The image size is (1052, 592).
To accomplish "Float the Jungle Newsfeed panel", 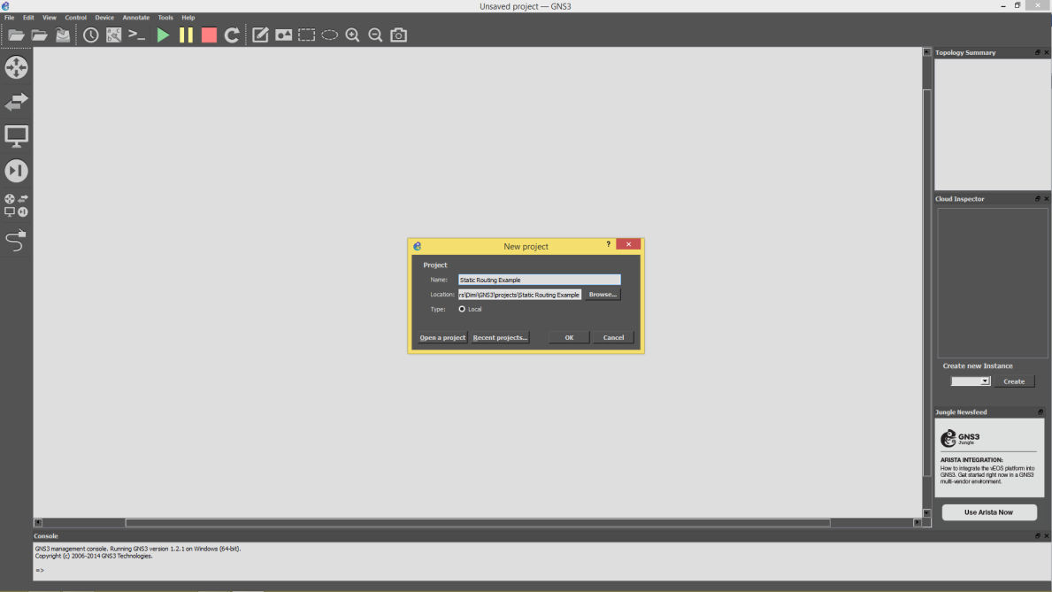I will coord(1040,412).
